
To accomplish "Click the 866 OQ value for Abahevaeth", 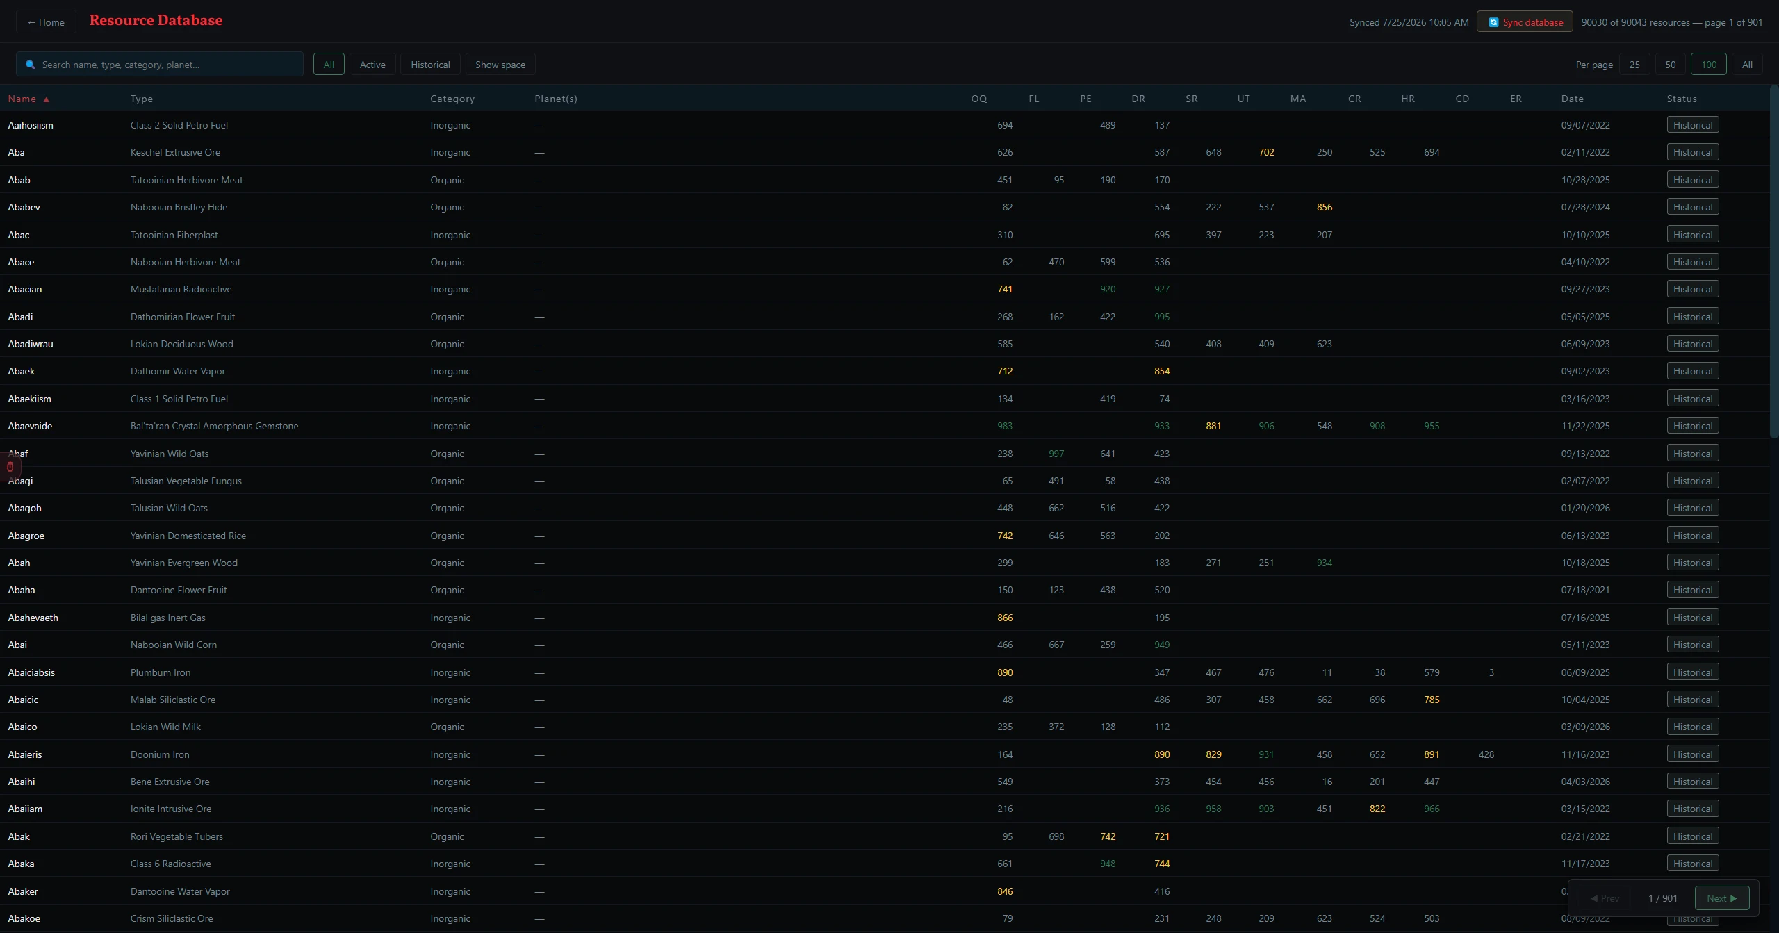I will tap(1005, 618).
